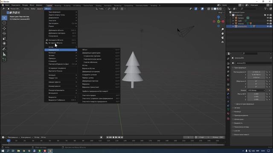
Task: Open the World properties tab
Action: point(228,79)
